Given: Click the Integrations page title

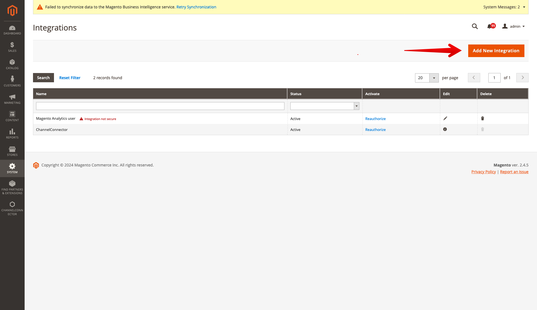Looking at the screenshot, I should pos(55,28).
